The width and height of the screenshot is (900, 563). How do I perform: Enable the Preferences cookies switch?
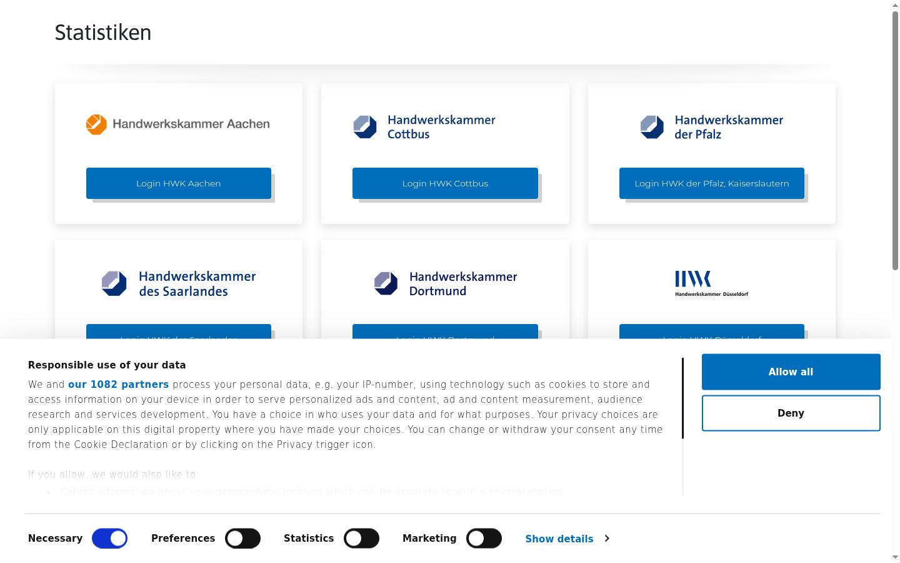(x=242, y=539)
